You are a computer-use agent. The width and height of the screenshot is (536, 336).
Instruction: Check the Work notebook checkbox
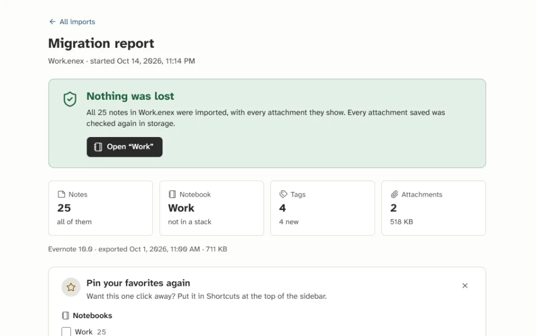click(x=66, y=332)
